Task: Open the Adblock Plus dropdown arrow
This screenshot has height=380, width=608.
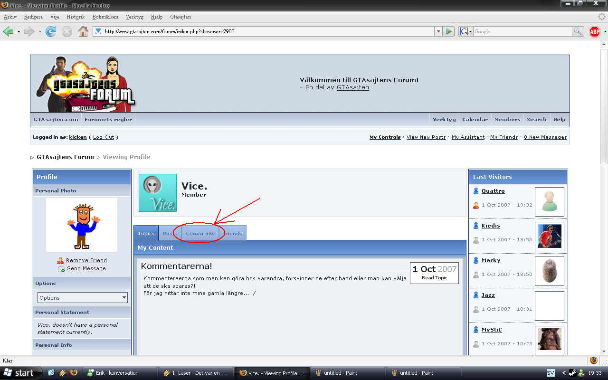Action: [x=605, y=32]
